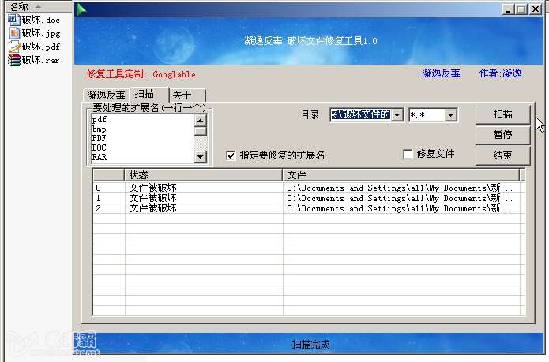This screenshot has width=549, height=362.
Task: Select the RAR extension entry
Action: [100, 157]
